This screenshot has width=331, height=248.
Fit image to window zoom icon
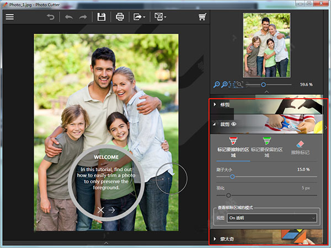tap(240, 85)
